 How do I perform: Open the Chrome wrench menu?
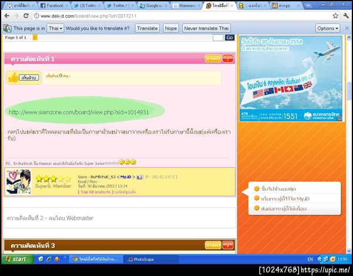coord(346,15)
